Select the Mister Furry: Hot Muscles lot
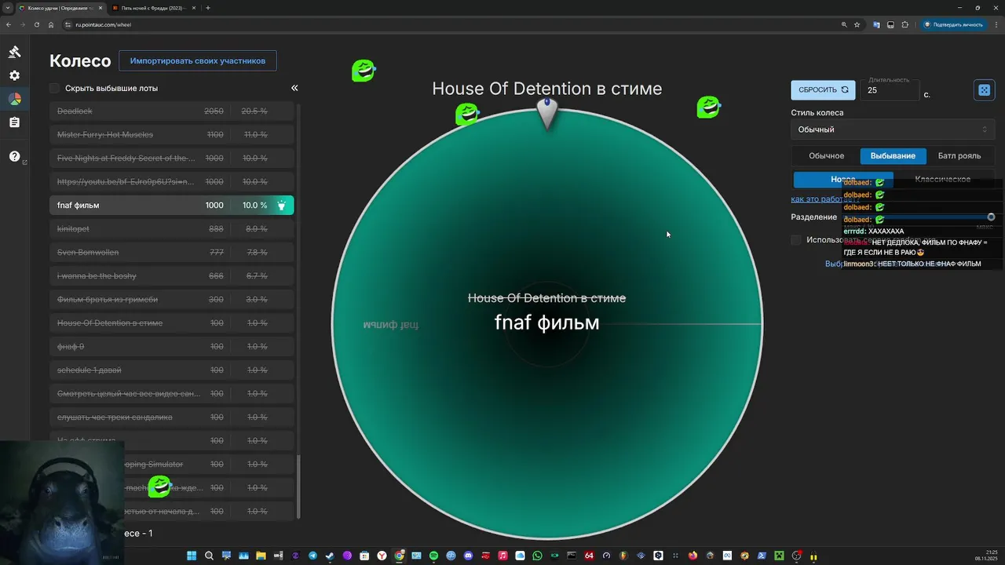The image size is (1005, 565). coord(171,135)
